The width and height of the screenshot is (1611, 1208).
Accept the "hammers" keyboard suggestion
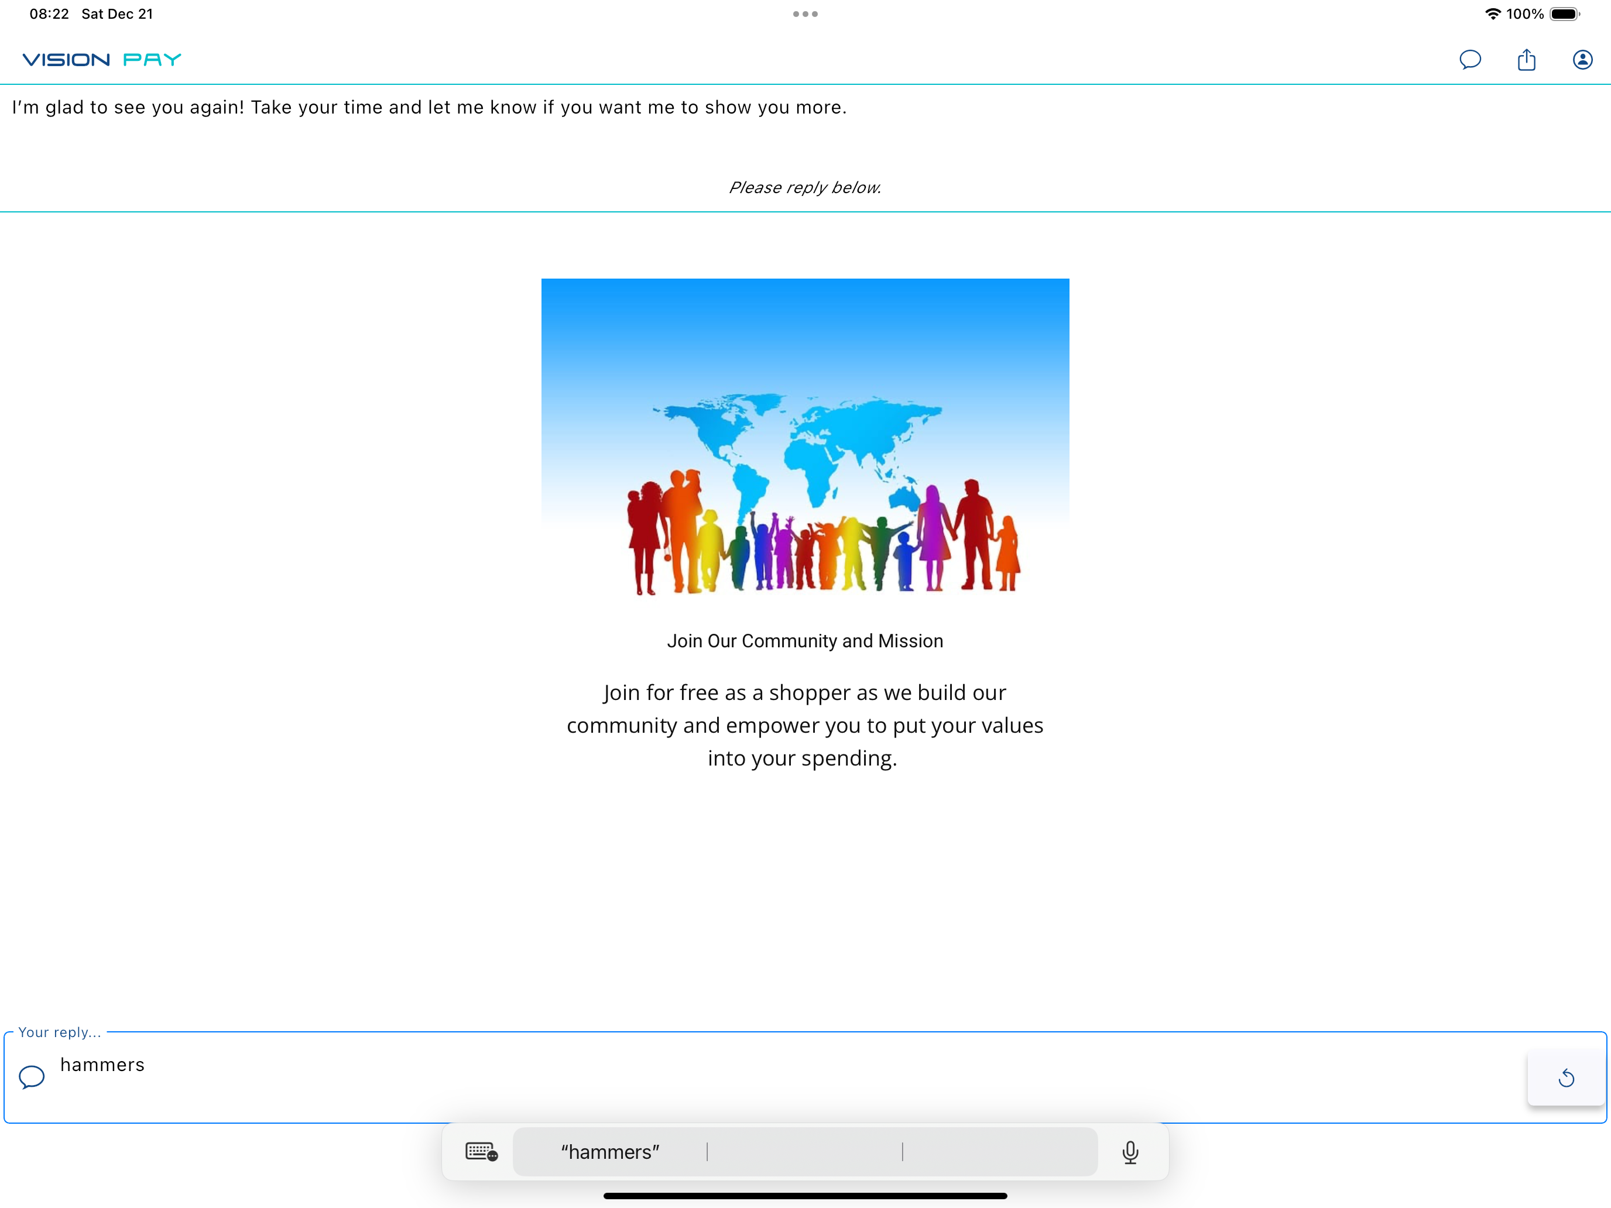[611, 1152]
